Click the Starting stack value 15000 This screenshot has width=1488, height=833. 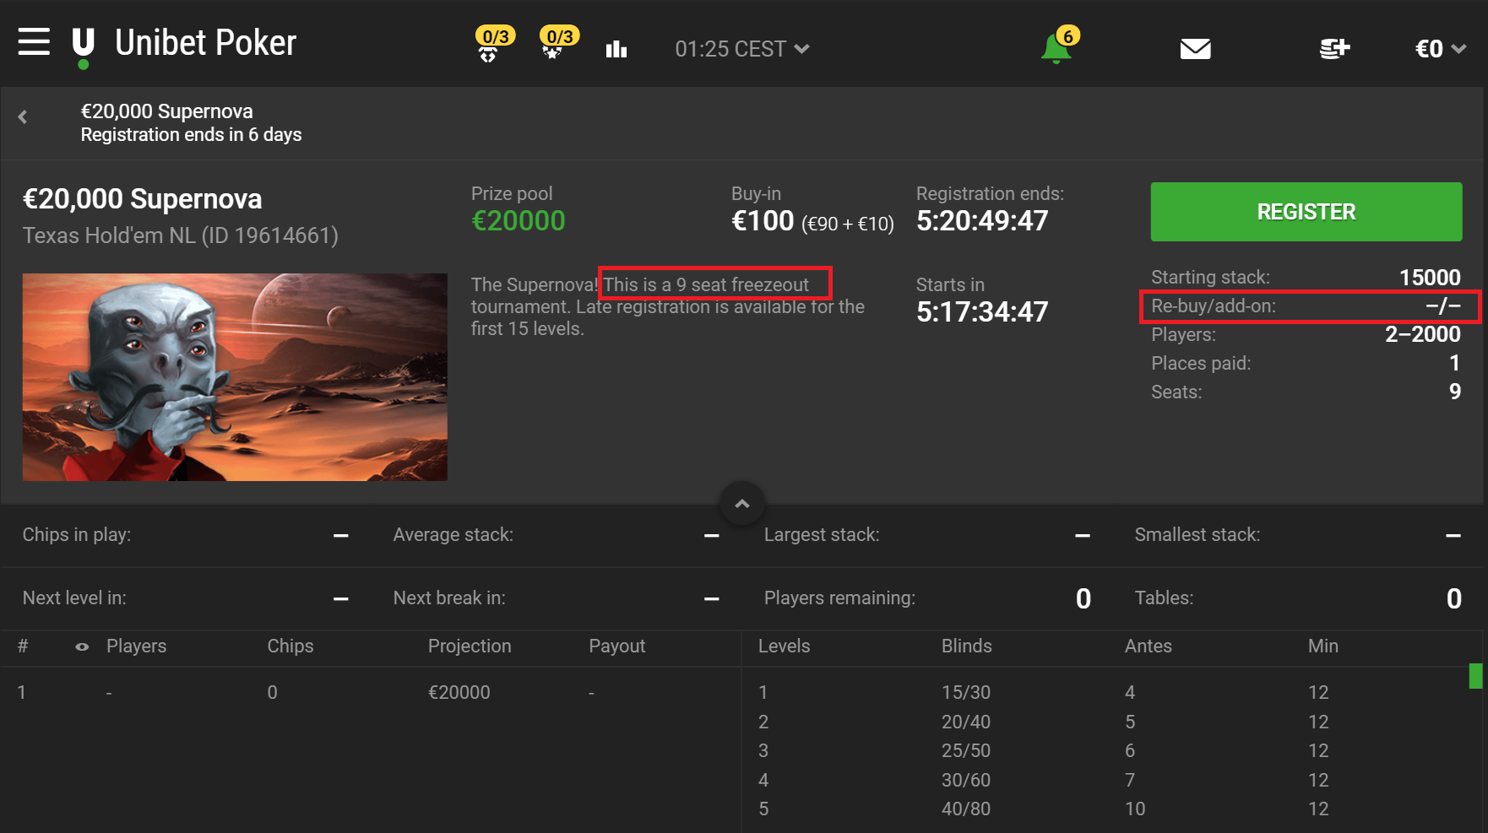[1430, 277]
